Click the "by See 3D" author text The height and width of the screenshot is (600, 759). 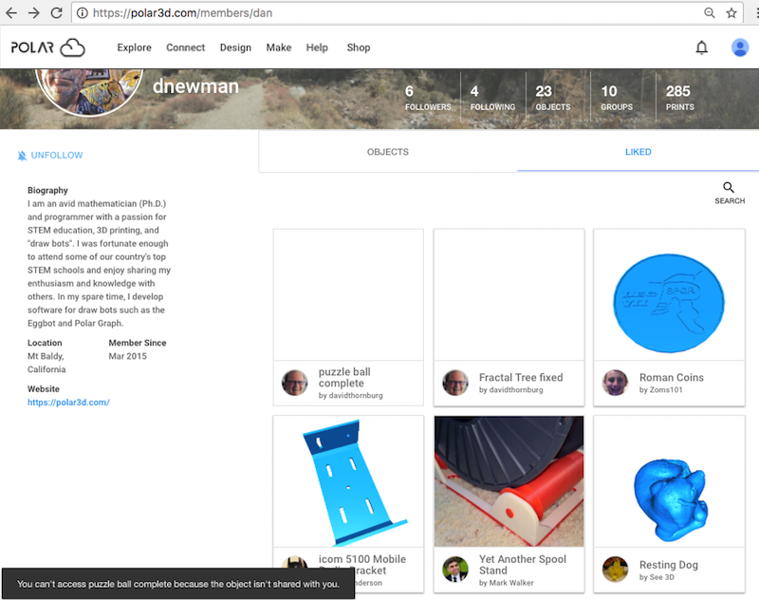click(x=657, y=577)
